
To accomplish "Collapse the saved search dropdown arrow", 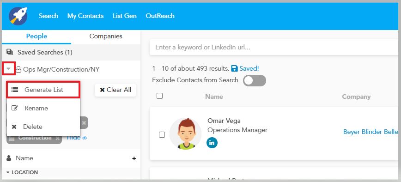I will tap(9, 69).
